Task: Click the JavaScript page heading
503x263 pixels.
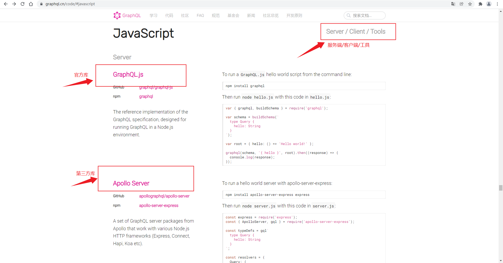Action: coord(143,33)
